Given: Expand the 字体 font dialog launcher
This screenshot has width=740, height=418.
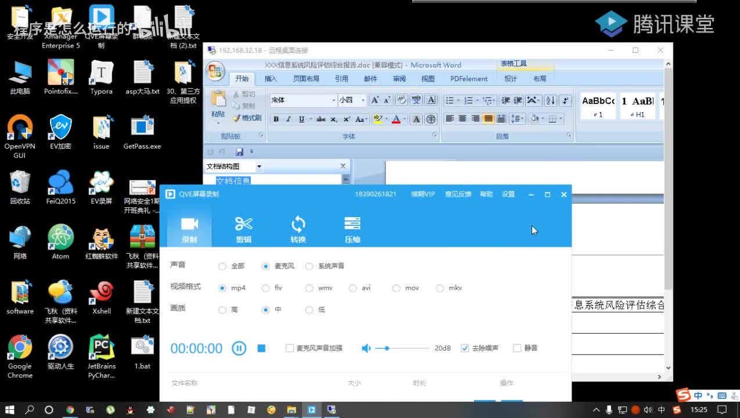Looking at the screenshot, I should point(434,135).
